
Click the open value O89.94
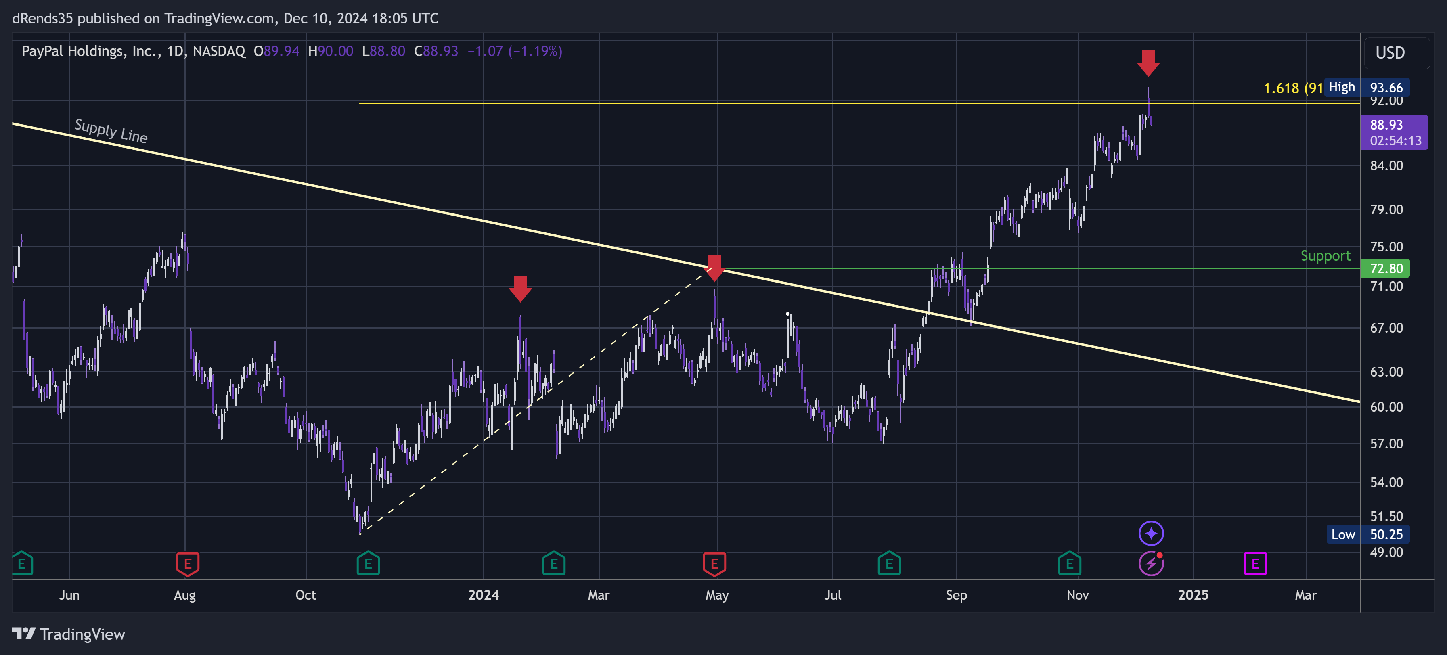[x=276, y=51]
